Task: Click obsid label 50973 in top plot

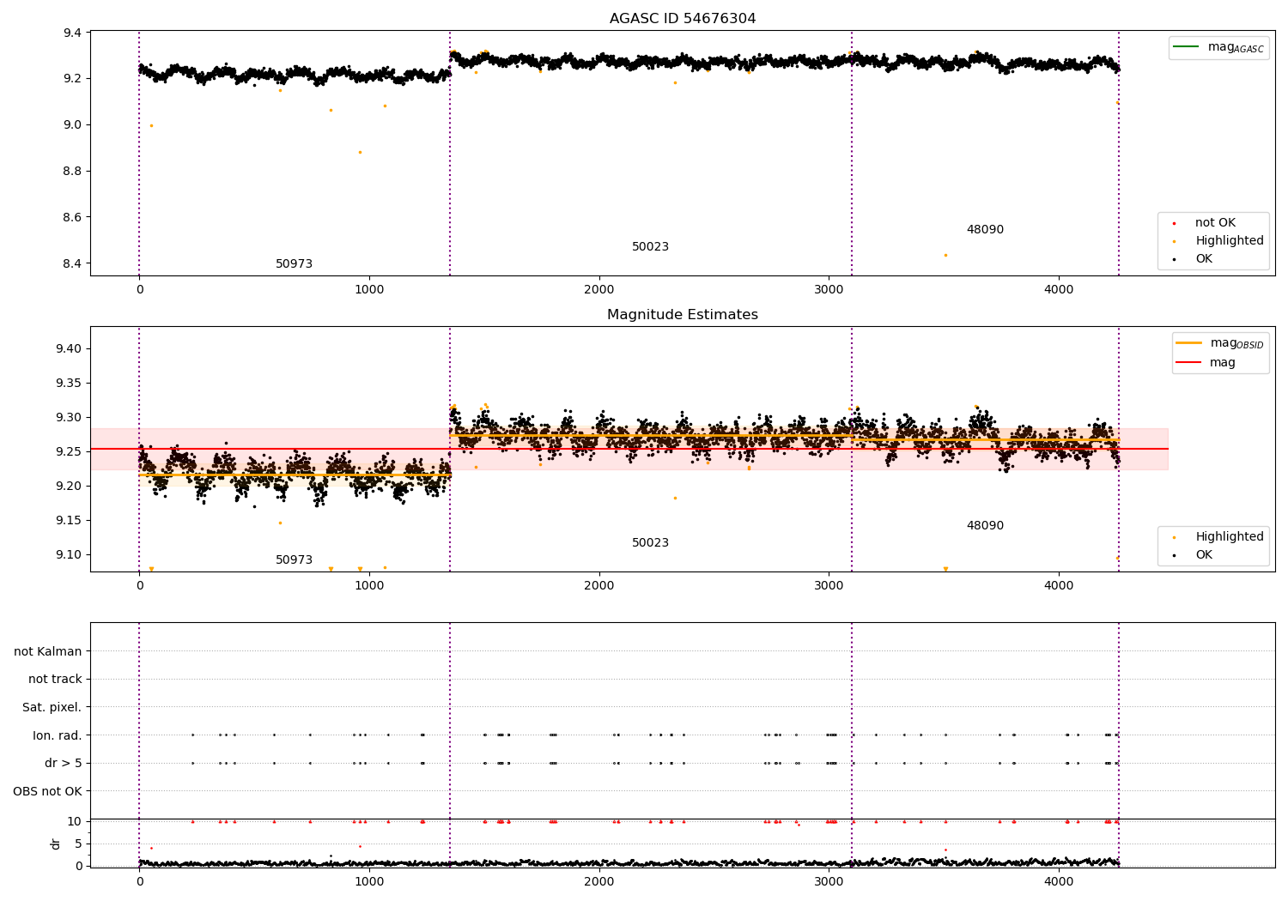Action: point(294,264)
